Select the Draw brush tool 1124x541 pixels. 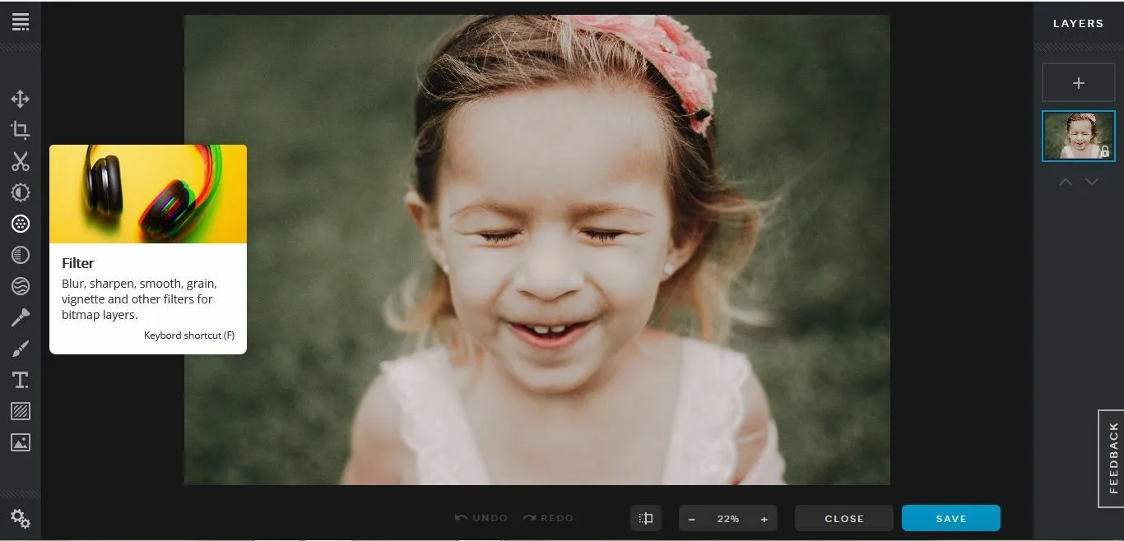tap(21, 349)
